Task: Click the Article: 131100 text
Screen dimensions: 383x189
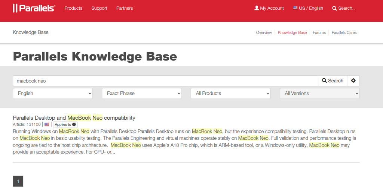Action: [x=27, y=125]
